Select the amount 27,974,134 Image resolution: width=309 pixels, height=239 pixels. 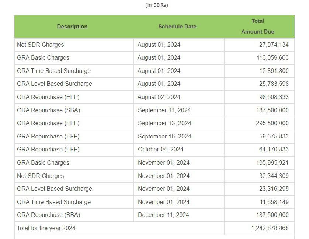tap(274, 45)
